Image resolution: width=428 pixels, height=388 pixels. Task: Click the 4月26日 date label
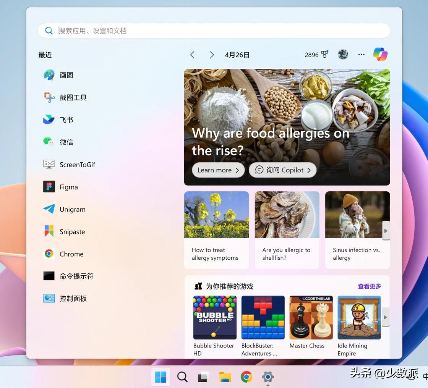point(237,55)
